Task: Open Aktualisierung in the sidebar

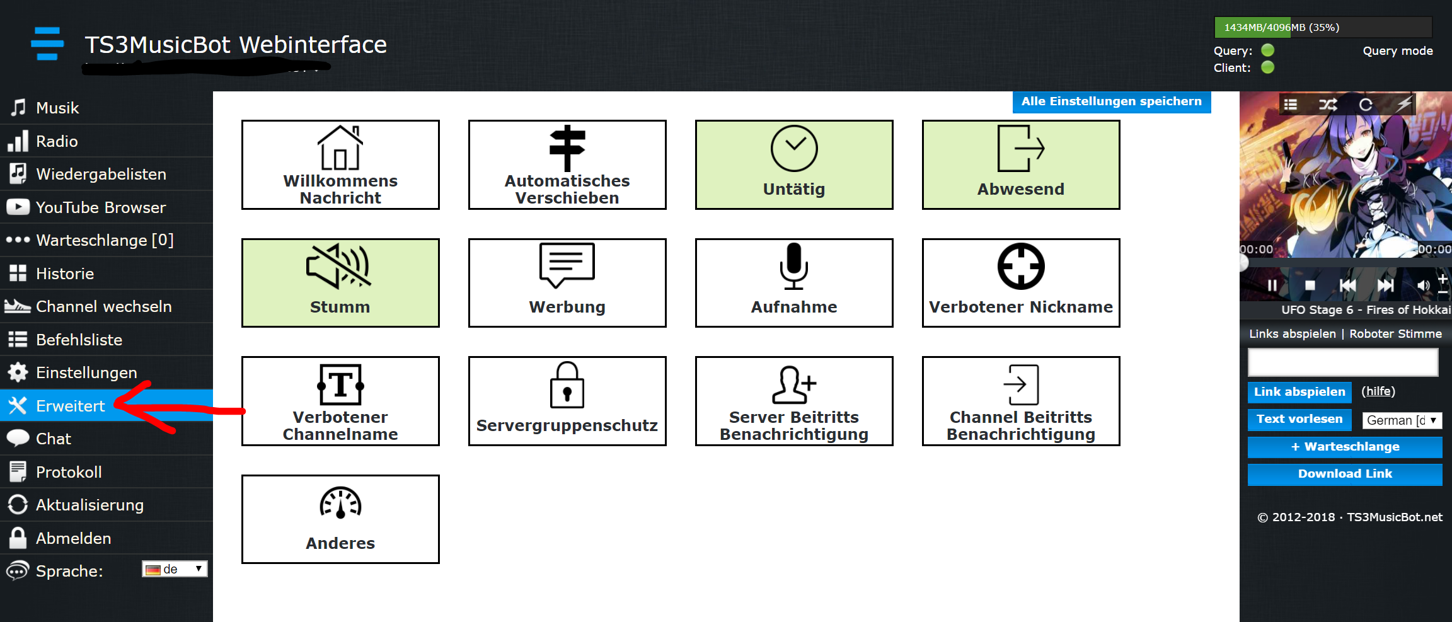Action: (107, 505)
